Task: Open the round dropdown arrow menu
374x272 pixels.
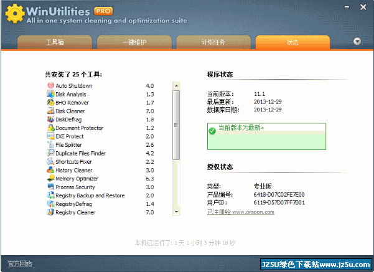Action: (x=357, y=41)
